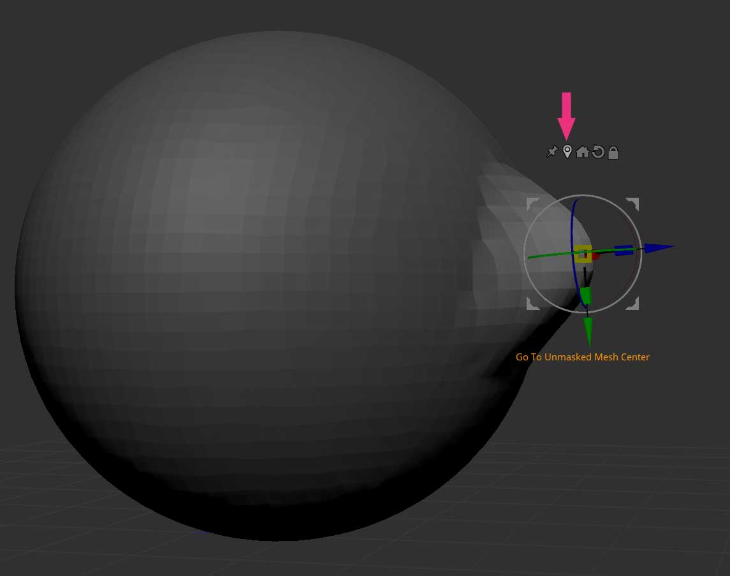This screenshot has width=730, height=576.
Task: Toggle the gizmo padlock lock icon
Action: 613,152
